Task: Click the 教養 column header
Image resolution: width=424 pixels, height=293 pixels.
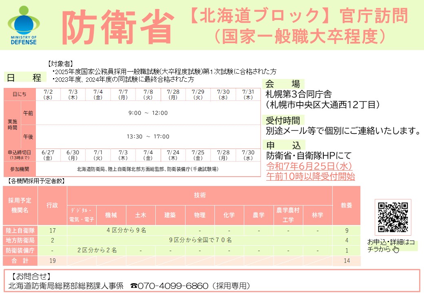Action: point(347,206)
